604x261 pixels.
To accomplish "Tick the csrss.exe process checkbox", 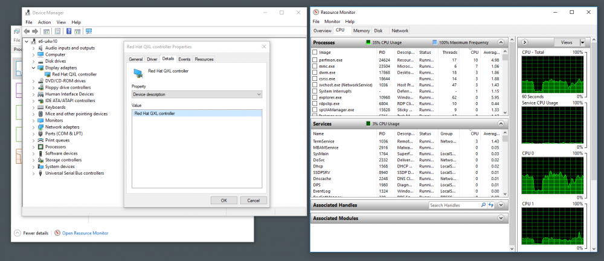I will pyautogui.click(x=315, y=79).
